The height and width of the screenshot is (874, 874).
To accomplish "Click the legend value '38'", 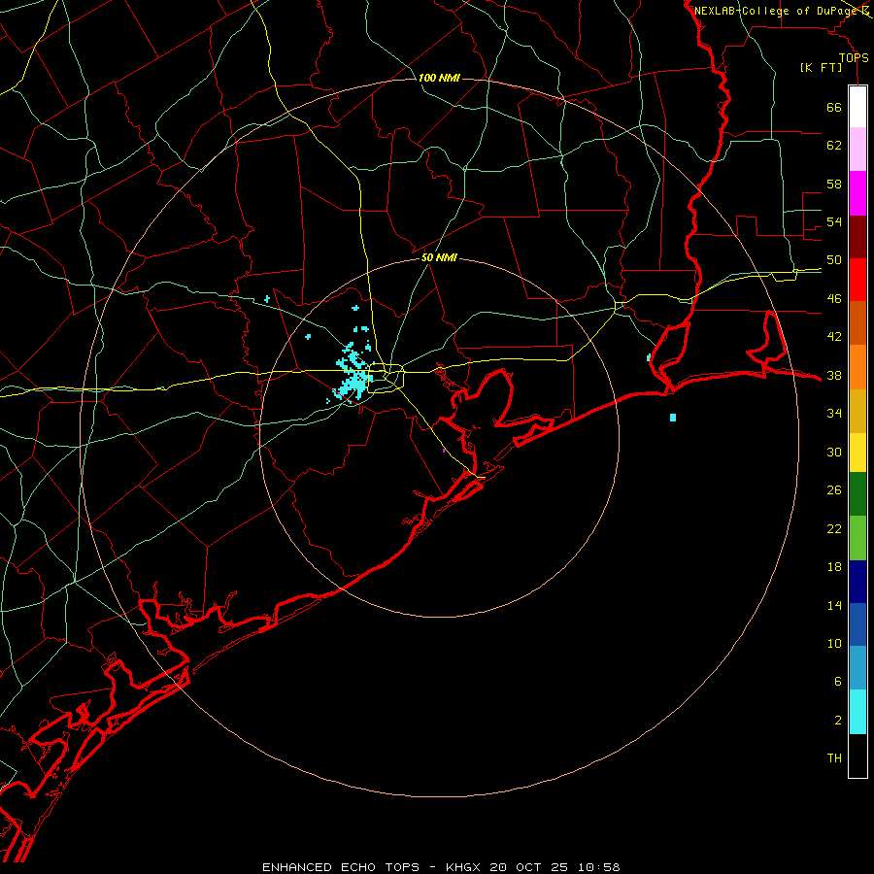I will tap(834, 376).
